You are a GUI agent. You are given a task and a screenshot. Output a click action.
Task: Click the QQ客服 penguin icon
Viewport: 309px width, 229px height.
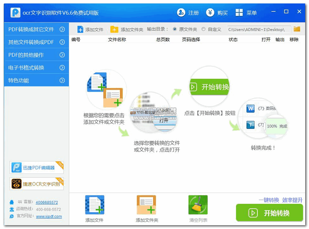tap(12, 202)
